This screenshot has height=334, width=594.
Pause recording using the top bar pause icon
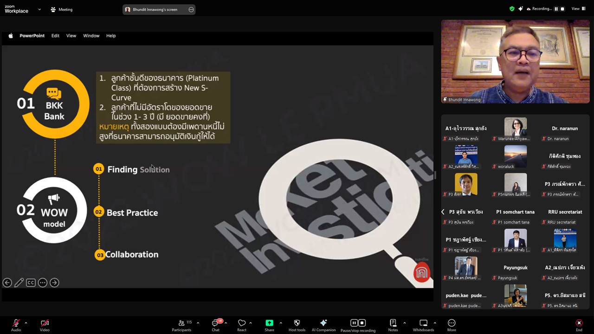[x=556, y=9]
